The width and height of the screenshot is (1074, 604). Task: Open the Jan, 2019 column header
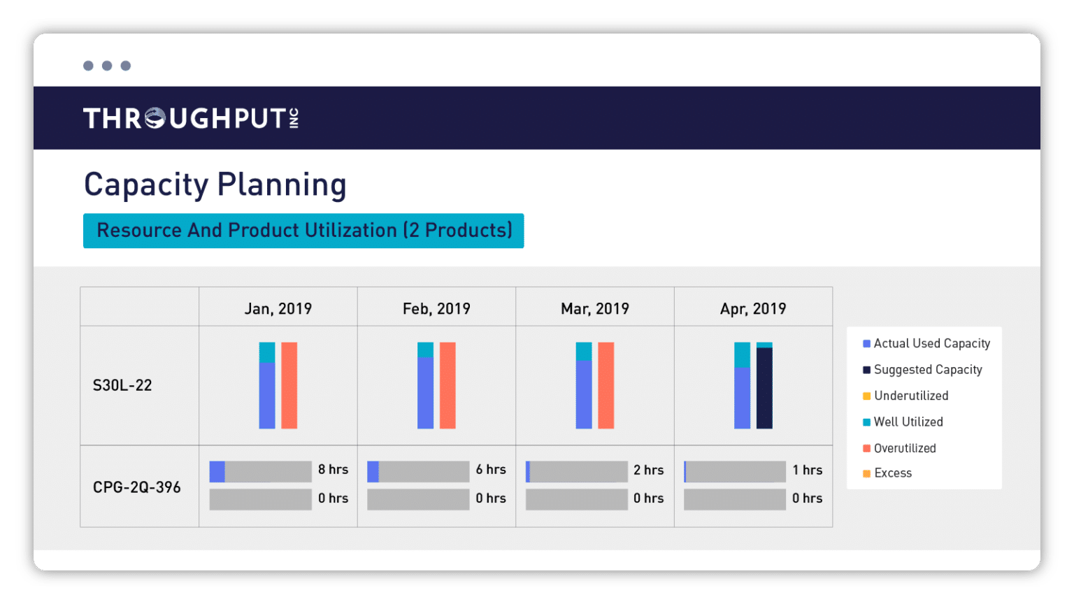tap(278, 308)
